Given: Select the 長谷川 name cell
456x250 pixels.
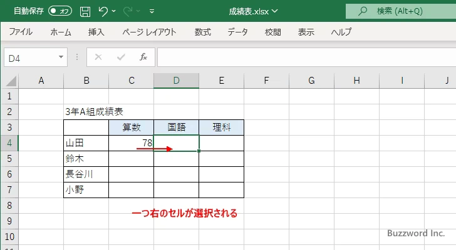Looking at the screenshot, I should coord(86,174).
